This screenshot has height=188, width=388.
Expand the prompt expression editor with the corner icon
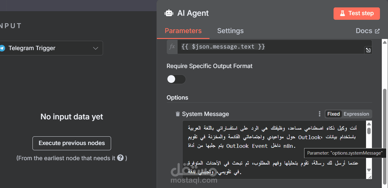click(x=368, y=50)
